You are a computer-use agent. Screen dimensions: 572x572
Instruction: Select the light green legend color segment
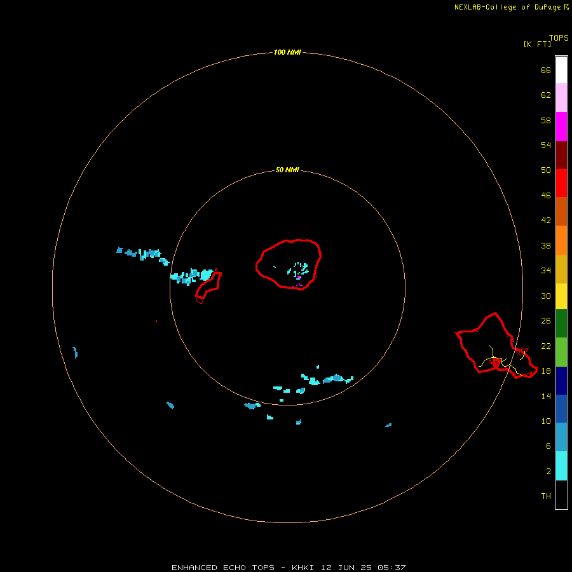click(561, 352)
